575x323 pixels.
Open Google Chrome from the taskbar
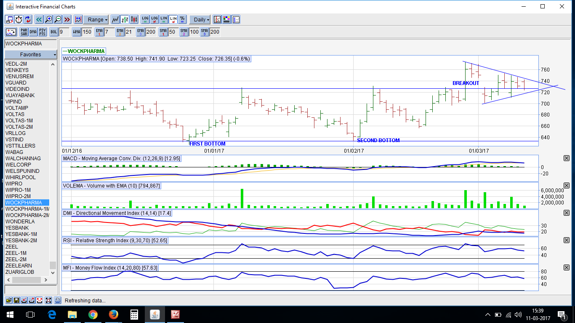pos(93,315)
